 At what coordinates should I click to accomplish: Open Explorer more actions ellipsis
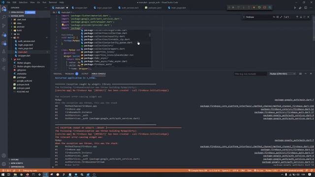(46, 8)
